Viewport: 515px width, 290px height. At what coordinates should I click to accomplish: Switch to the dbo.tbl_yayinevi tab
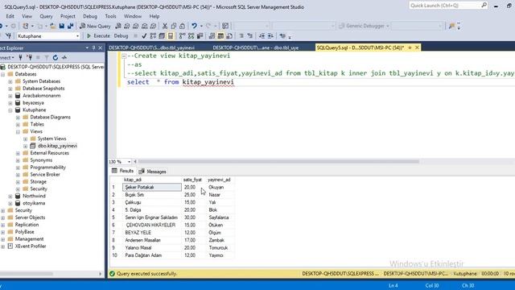[x=152, y=48]
